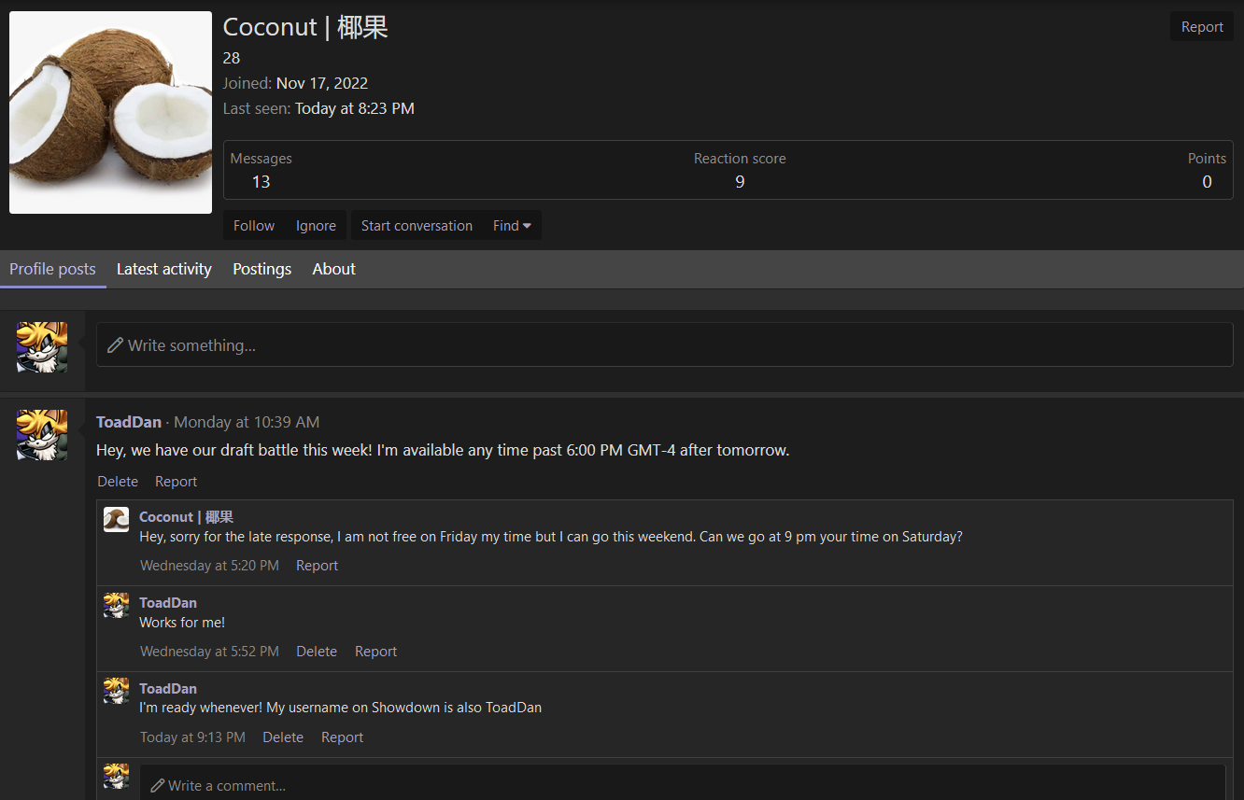Click ToadDan's avatar next to the Write something field
The width and height of the screenshot is (1244, 800).
[41, 345]
